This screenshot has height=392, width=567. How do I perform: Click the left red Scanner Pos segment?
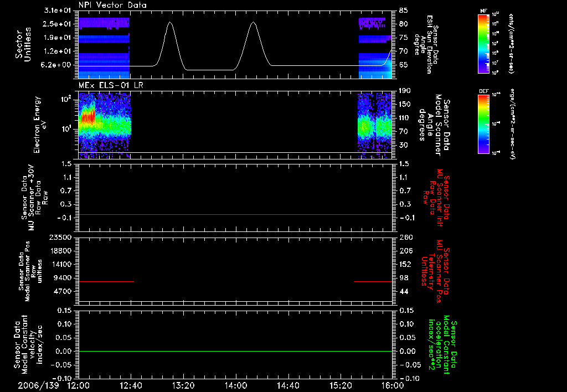(x=106, y=281)
